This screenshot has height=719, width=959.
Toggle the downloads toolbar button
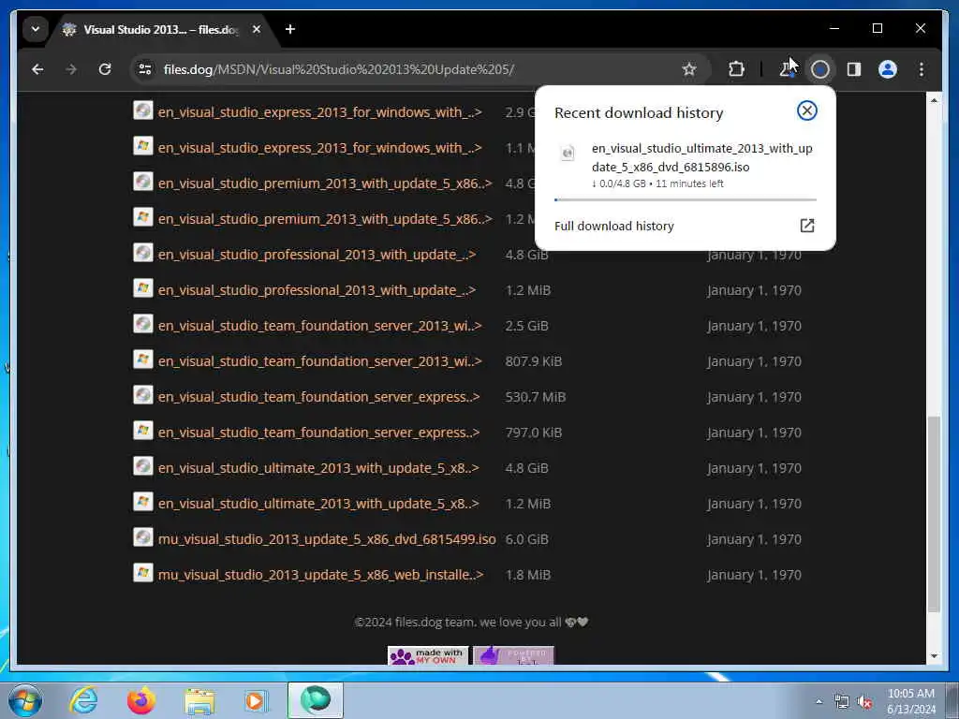click(x=820, y=69)
